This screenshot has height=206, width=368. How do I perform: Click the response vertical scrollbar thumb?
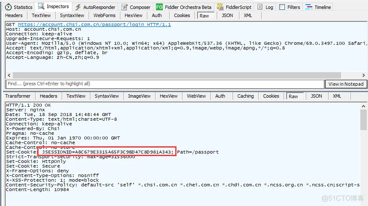[364, 119]
